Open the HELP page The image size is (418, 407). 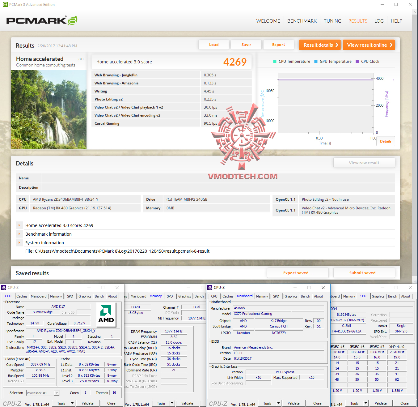(396, 21)
